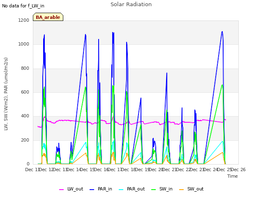Click the 600 y-axis tick label

point(25,92)
